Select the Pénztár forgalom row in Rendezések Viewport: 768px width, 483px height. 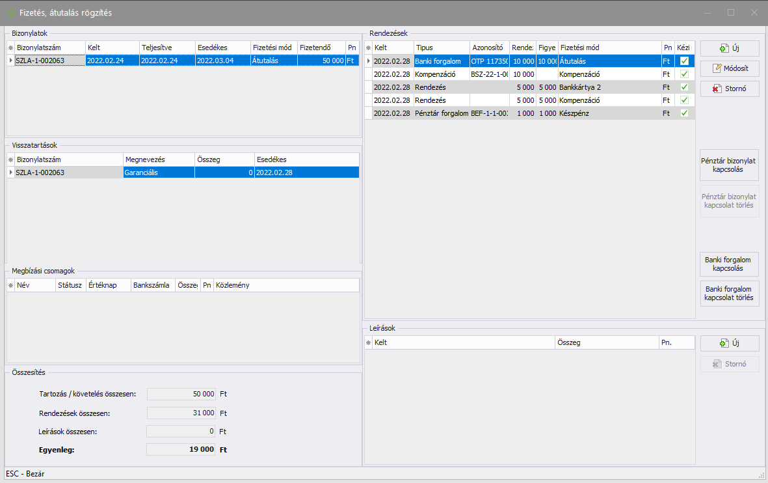[441, 113]
